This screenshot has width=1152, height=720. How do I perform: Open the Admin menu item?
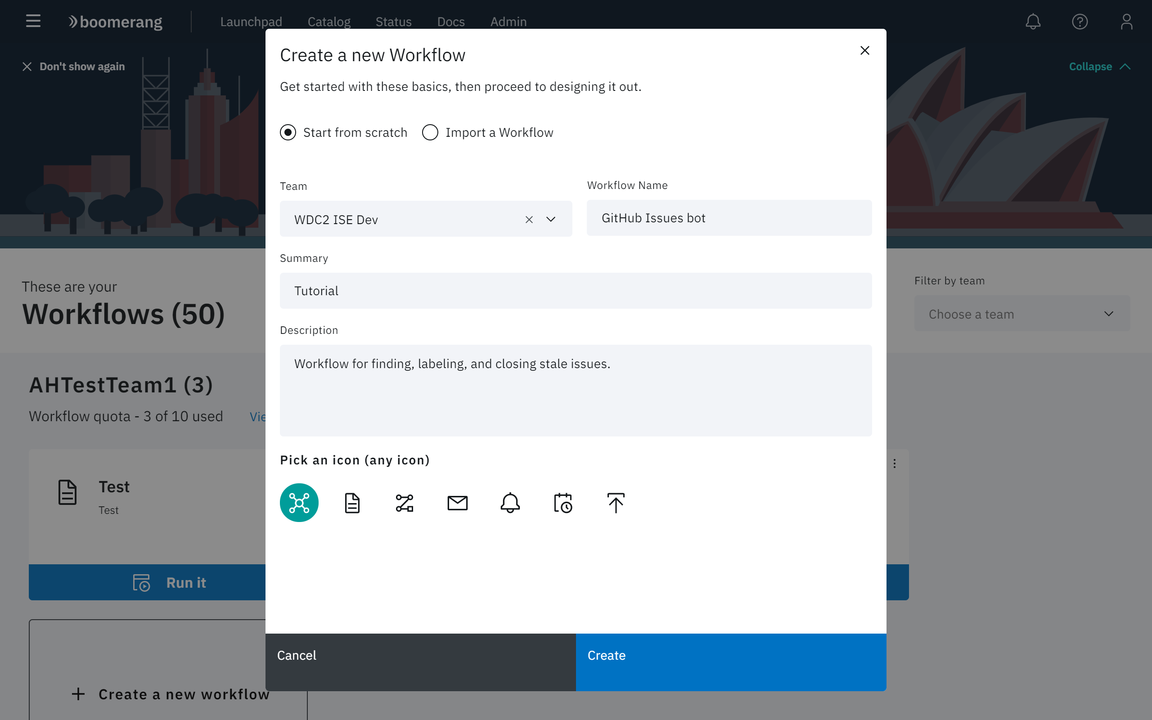pyautogui.click(x=508, y=22)
